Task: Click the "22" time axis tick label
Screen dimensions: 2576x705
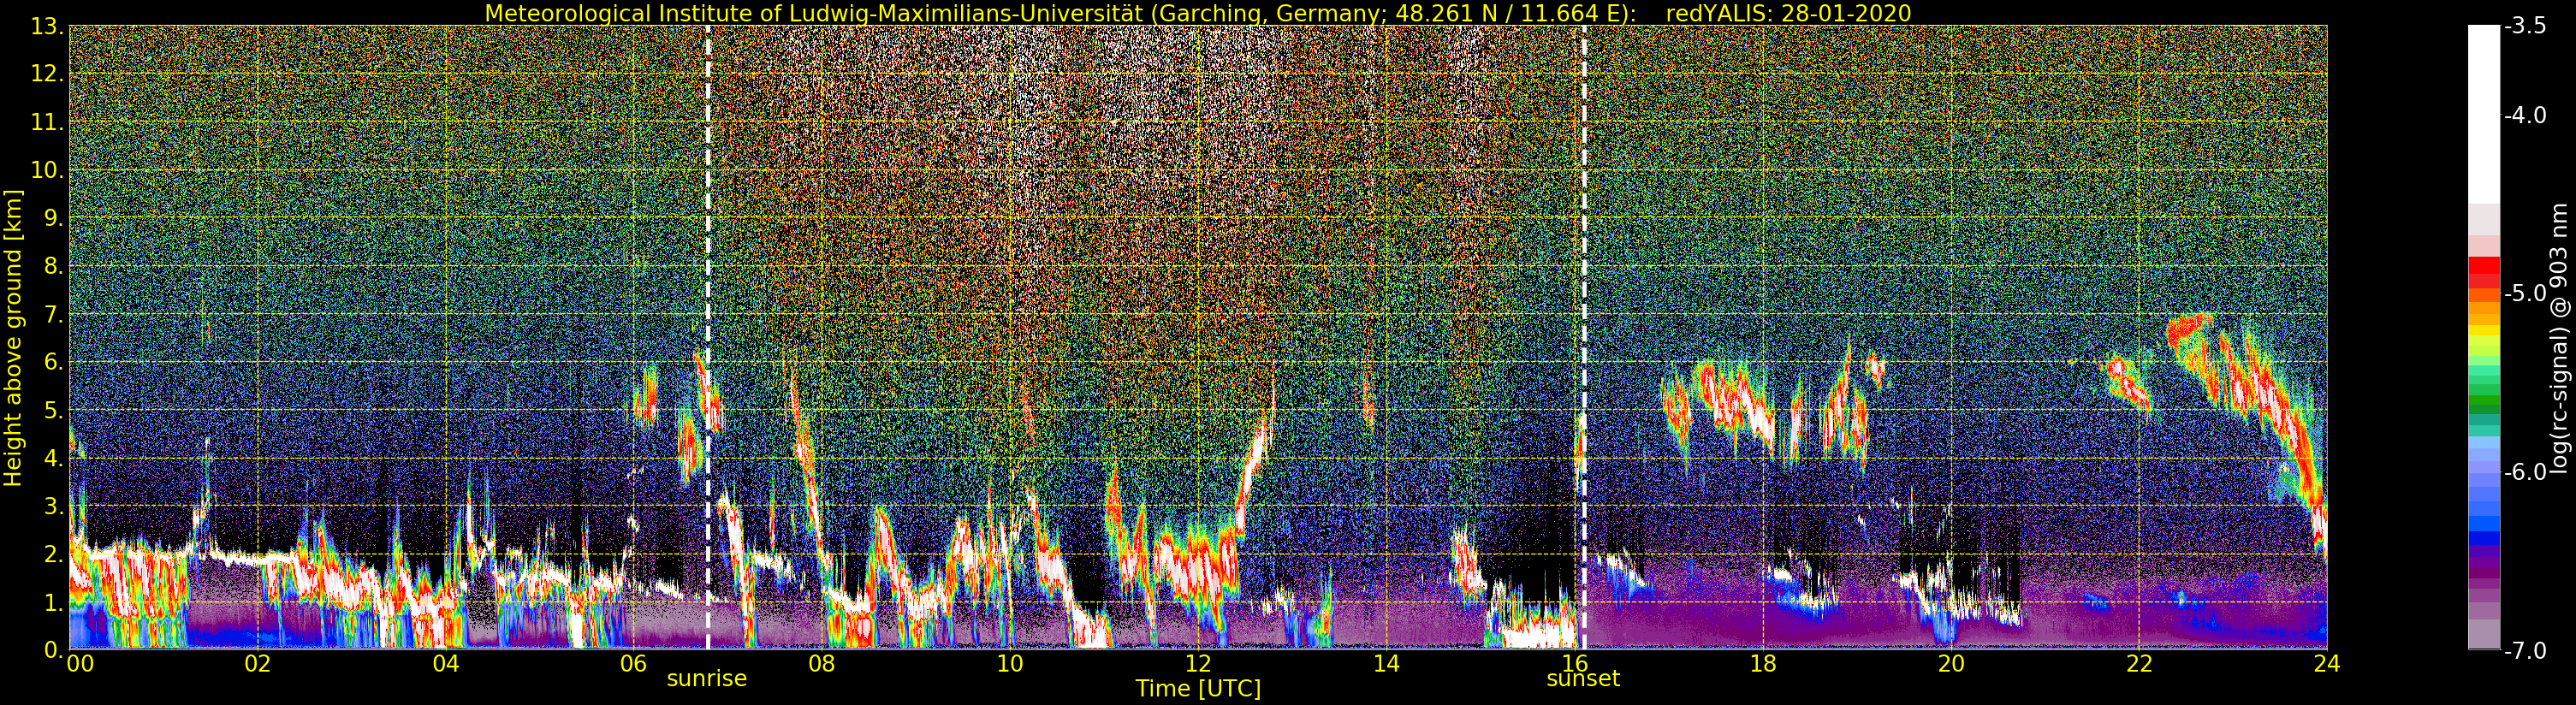Action: point(2139,663)
